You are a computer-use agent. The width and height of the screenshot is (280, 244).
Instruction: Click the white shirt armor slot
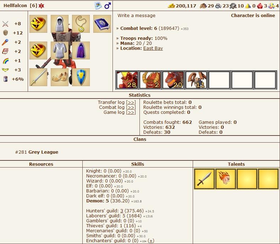[x=60, y=51]
